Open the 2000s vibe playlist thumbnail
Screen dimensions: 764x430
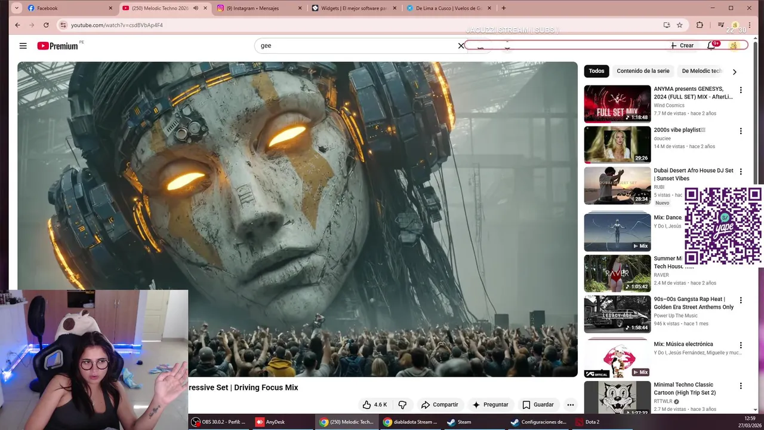click(617, 145)
